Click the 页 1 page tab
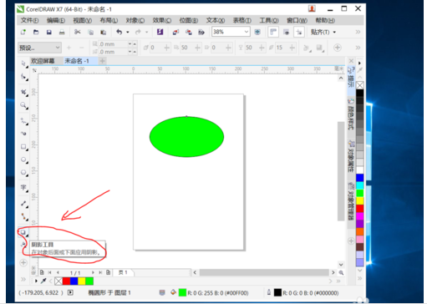 (123, 272)
